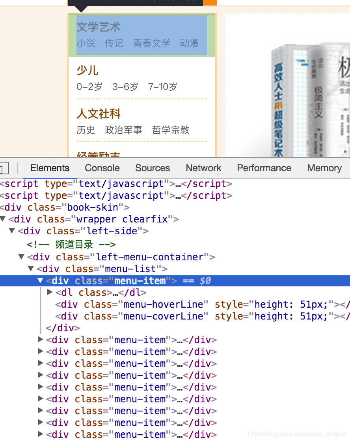Open the 传记 subcategory link
350x441 pixels.
click(114, 43)
